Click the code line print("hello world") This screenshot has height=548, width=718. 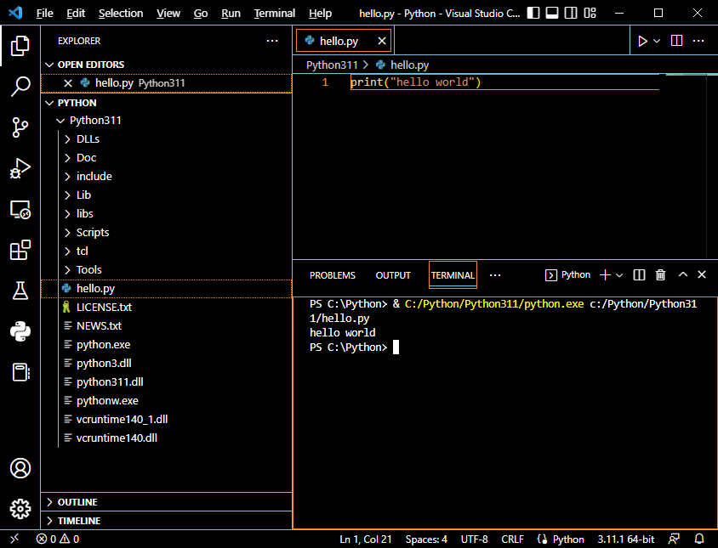click(416, 82)
